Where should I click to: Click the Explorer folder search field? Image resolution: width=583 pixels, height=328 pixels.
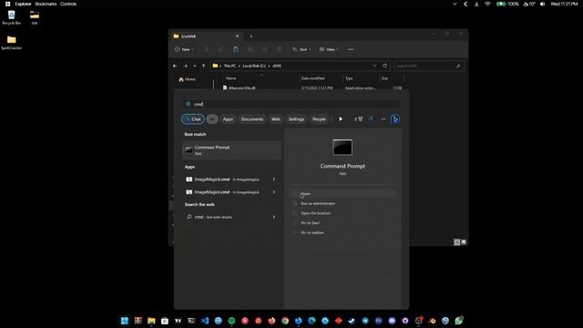pos(429,66)
